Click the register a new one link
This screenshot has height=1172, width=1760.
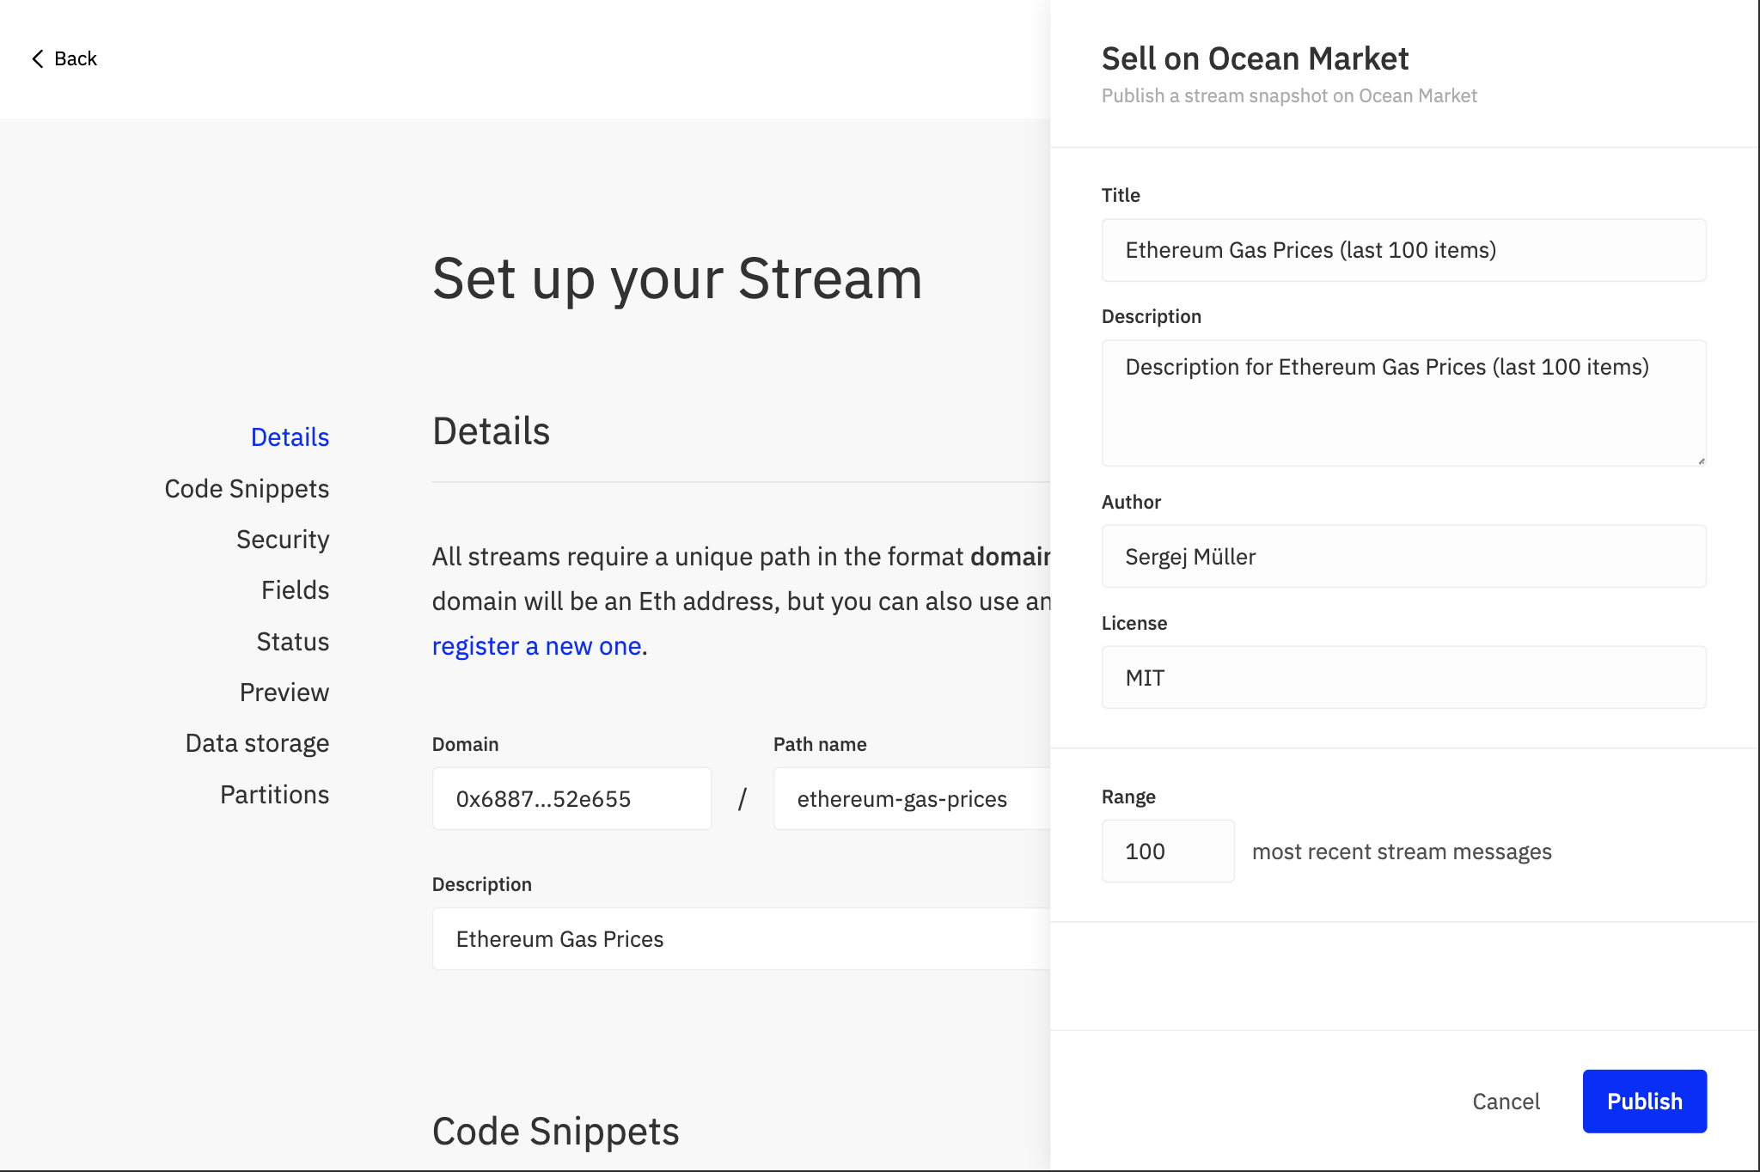536,646
